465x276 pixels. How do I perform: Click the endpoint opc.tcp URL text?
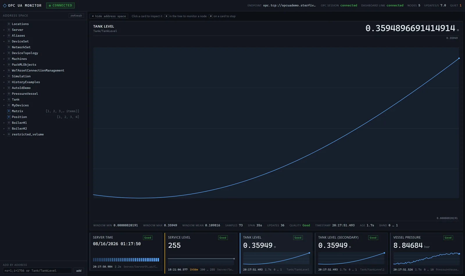point(289,6)
